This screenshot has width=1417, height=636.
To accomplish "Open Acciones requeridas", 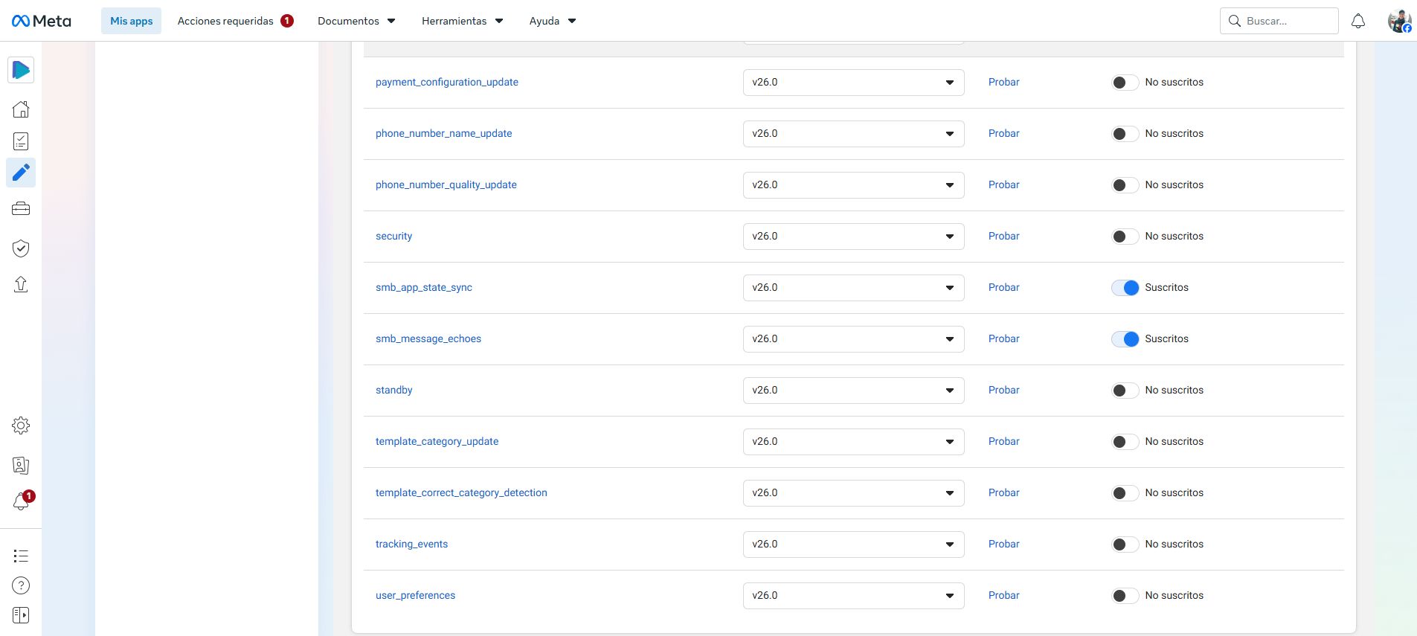I will (x=235, y=21).
